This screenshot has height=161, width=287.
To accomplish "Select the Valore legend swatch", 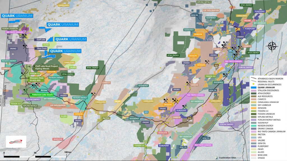I will coord(253,140).
